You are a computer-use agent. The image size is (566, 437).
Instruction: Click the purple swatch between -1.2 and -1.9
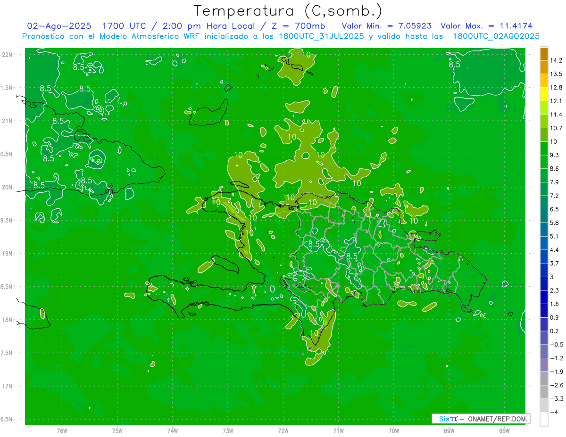[x=544, y=365]
